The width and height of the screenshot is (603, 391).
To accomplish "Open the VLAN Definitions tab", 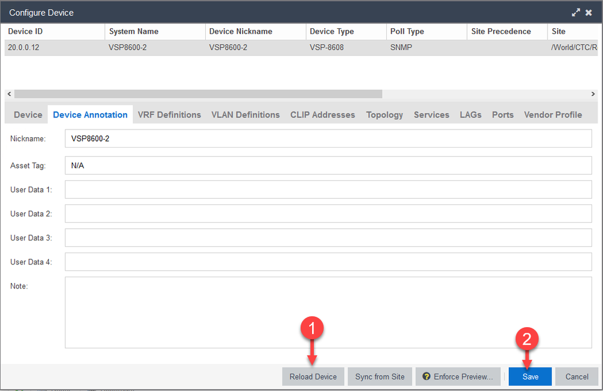I will 245,114.
